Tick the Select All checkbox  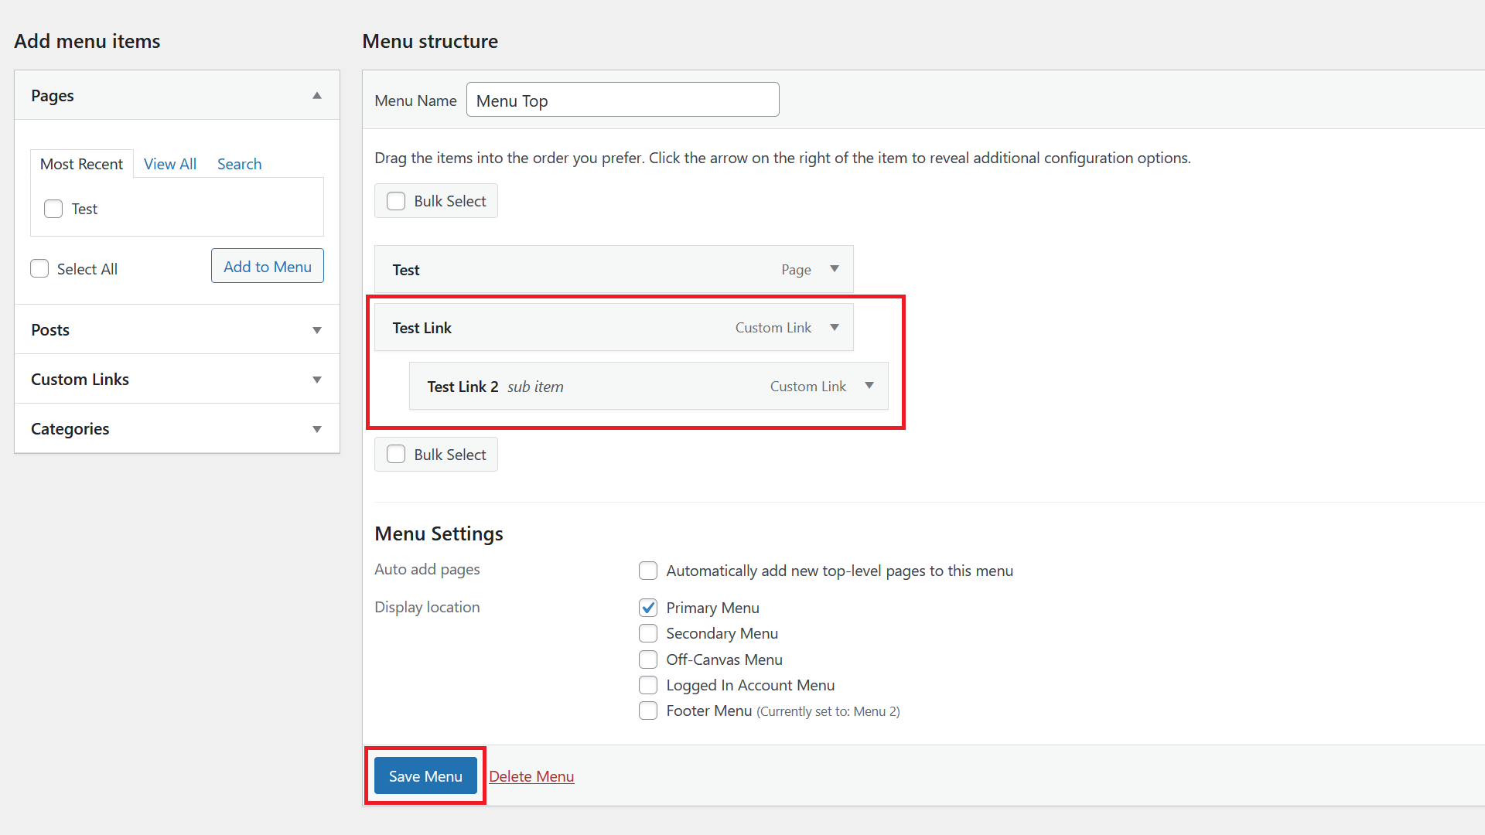(x=39, y=268)
